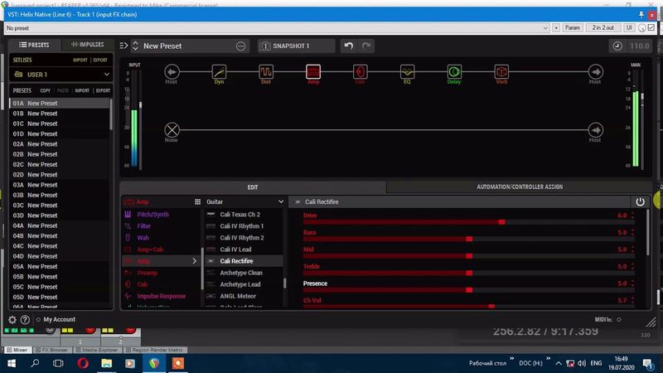Click the None input block on path 2
The height and width of the screenshot is (373, 663).
pos(172,130)
